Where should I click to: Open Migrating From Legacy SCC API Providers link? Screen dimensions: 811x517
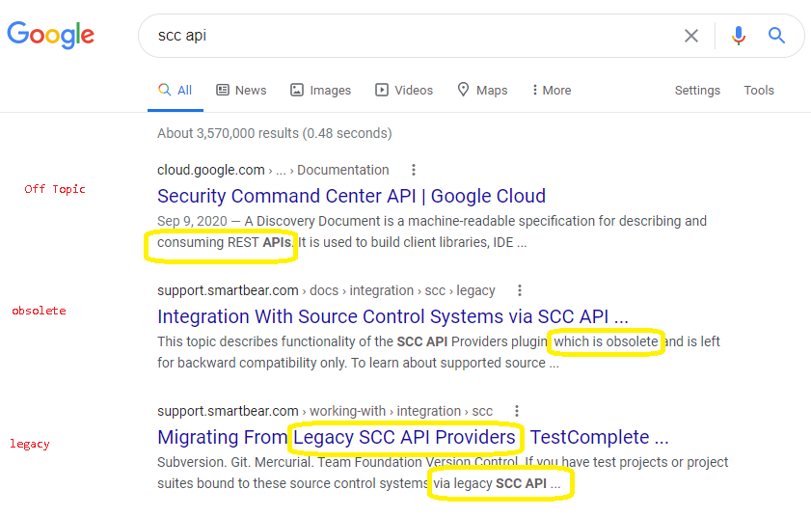click(413, 437)
